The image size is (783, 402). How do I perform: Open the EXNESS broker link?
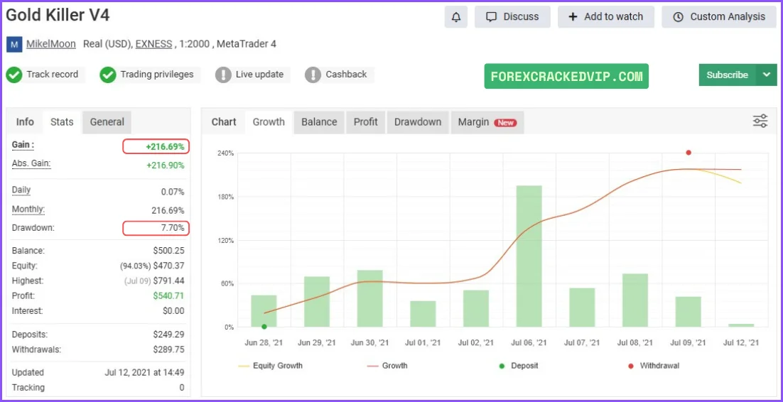[154, 44]
